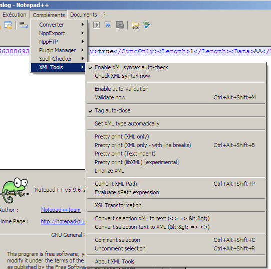Choose XSL Transformation

point(176,205)
